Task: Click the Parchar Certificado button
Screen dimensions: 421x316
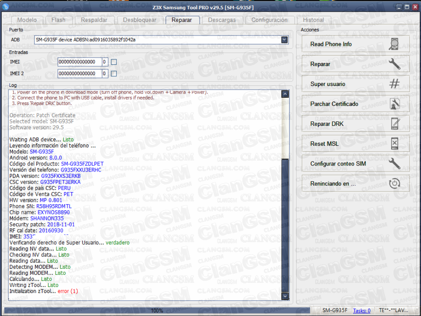Action: point(356,104)
